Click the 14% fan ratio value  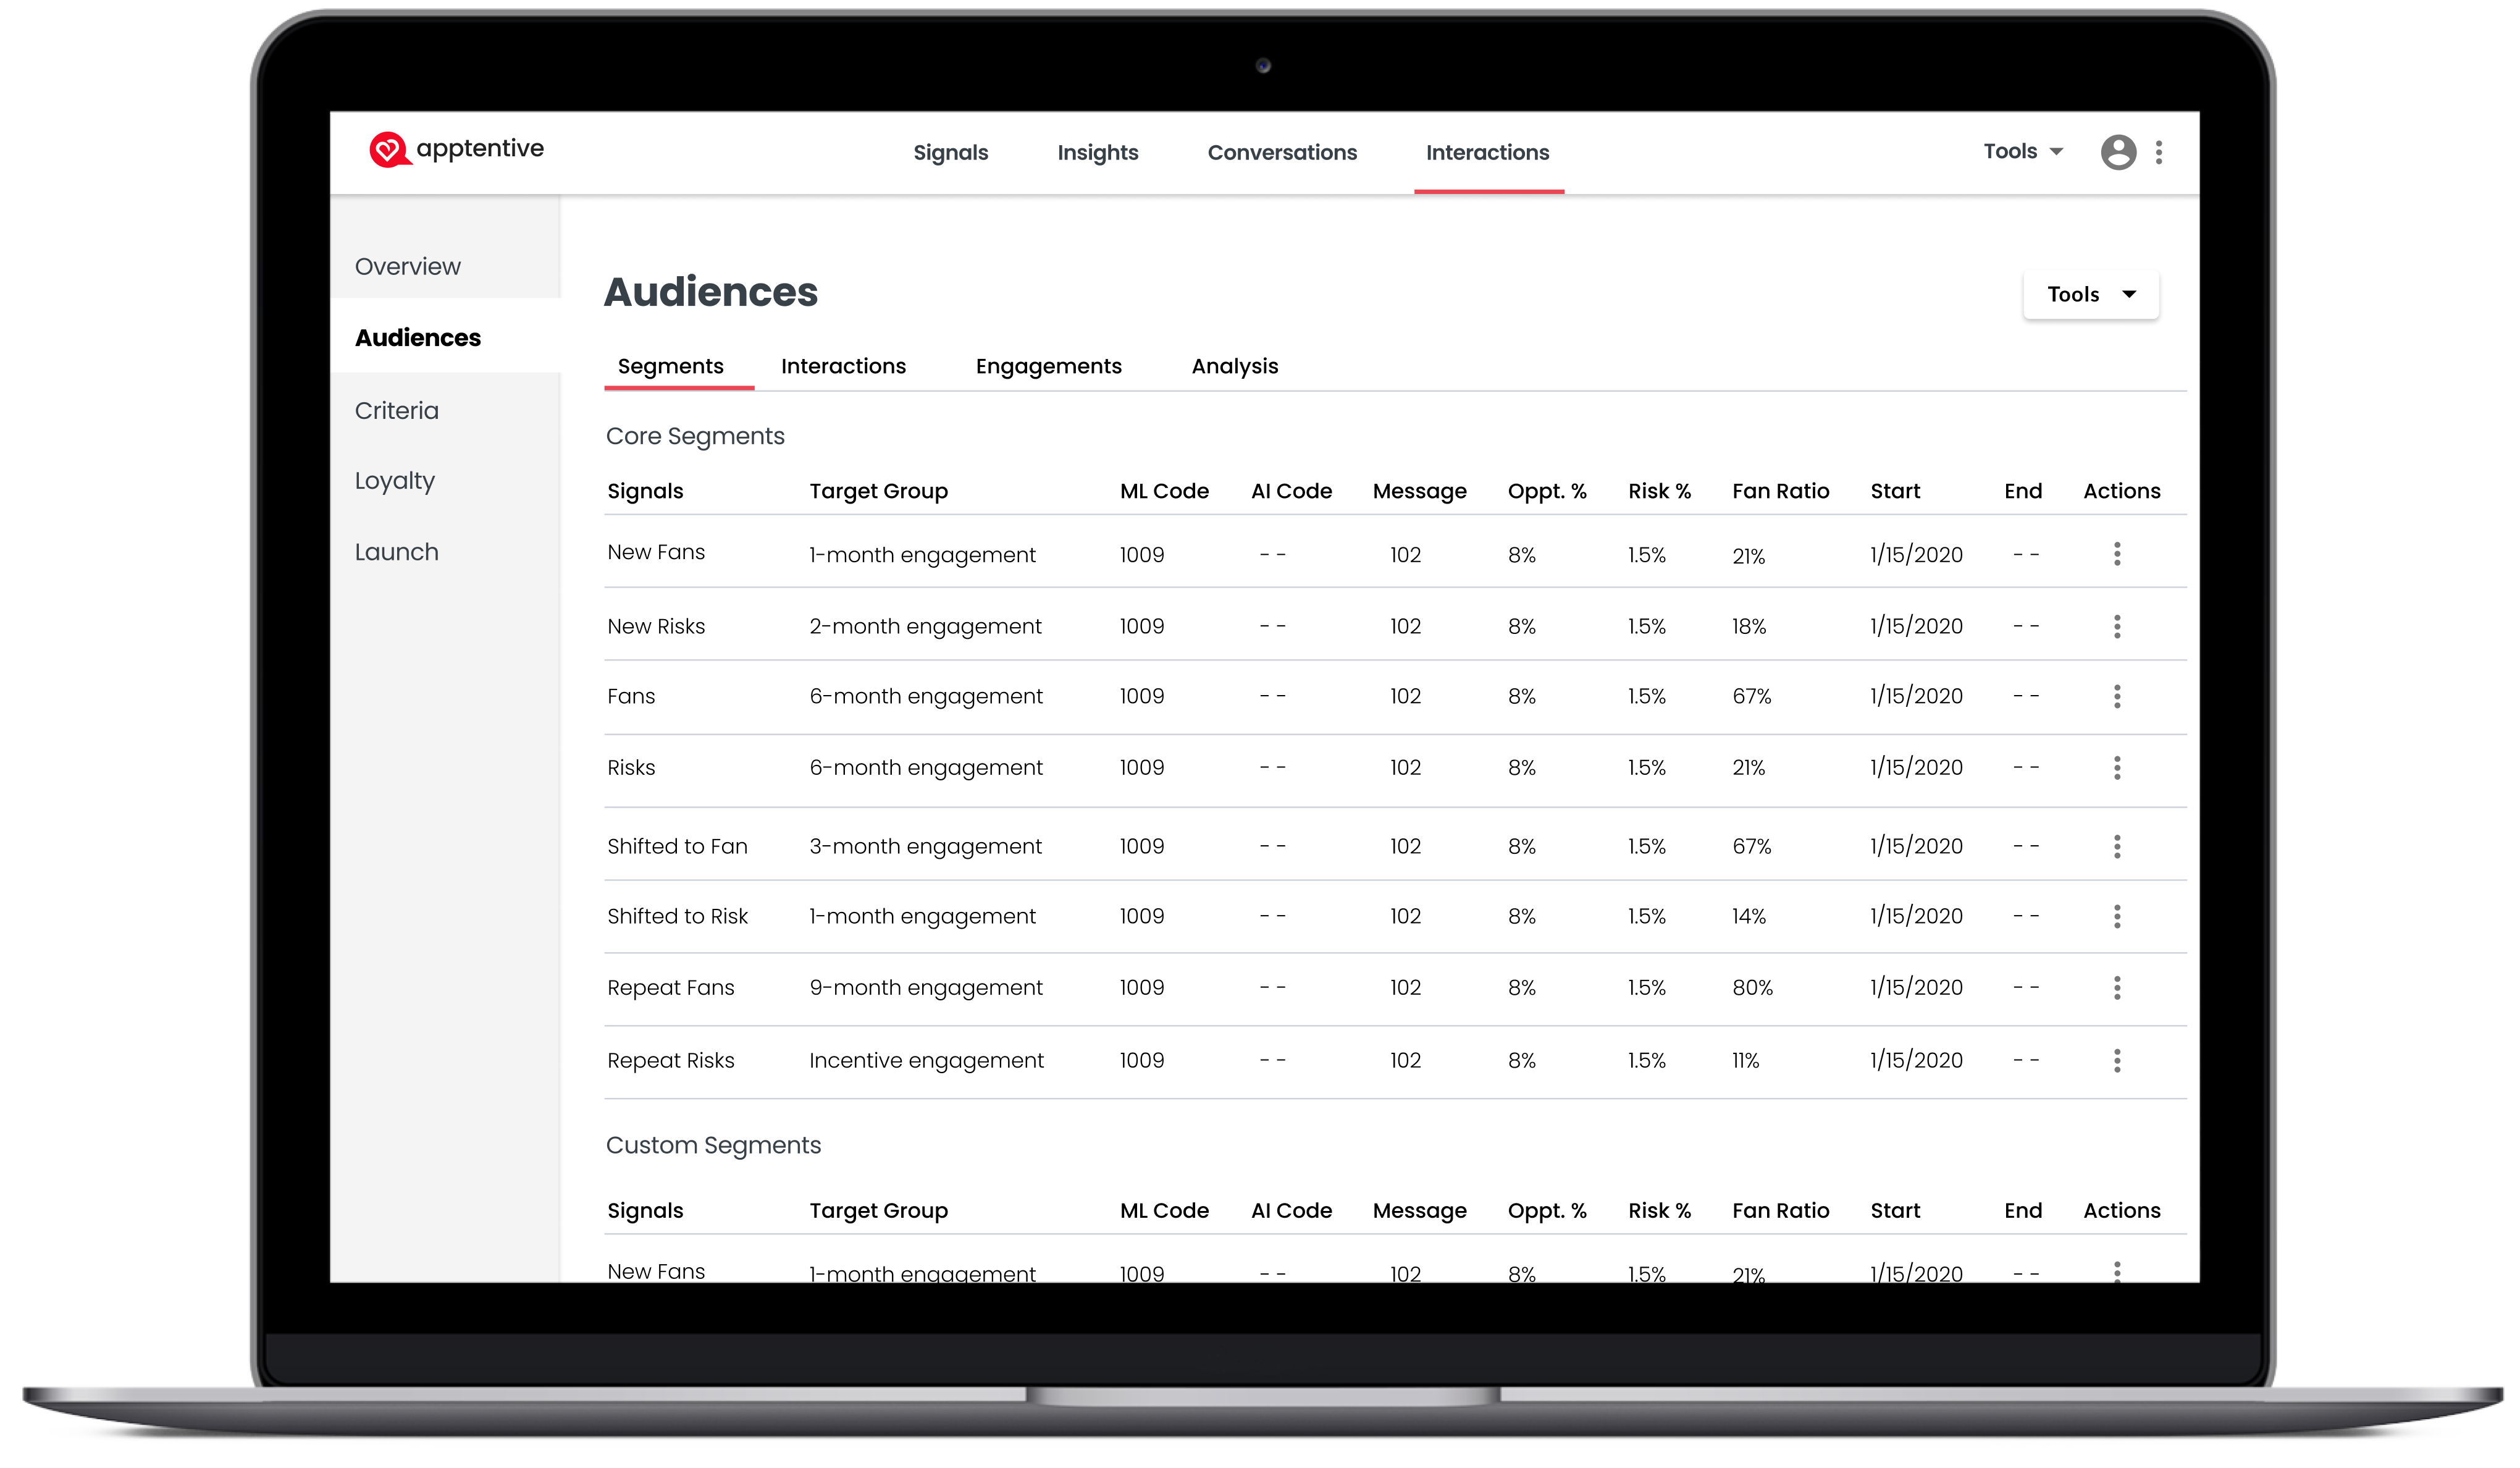[1749, 916]
